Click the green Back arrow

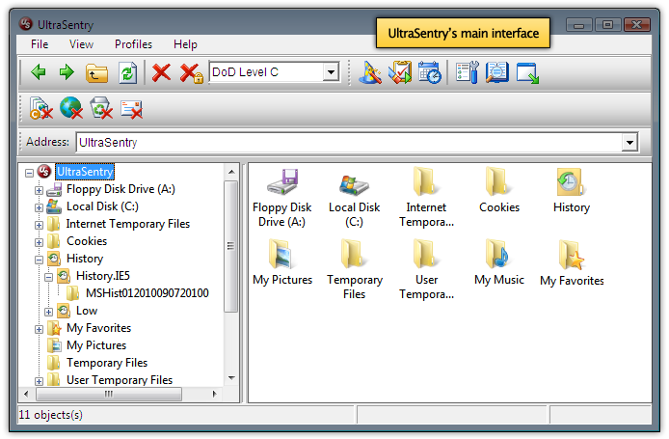click(x=39, y=72)
